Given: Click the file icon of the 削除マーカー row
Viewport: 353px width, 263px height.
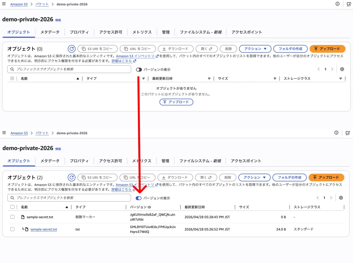Looking at the screenshot, I should (23, 217).
